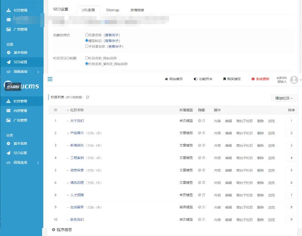Click the 程序信息 gear icon
302x236 pixels.
[53, 230]
